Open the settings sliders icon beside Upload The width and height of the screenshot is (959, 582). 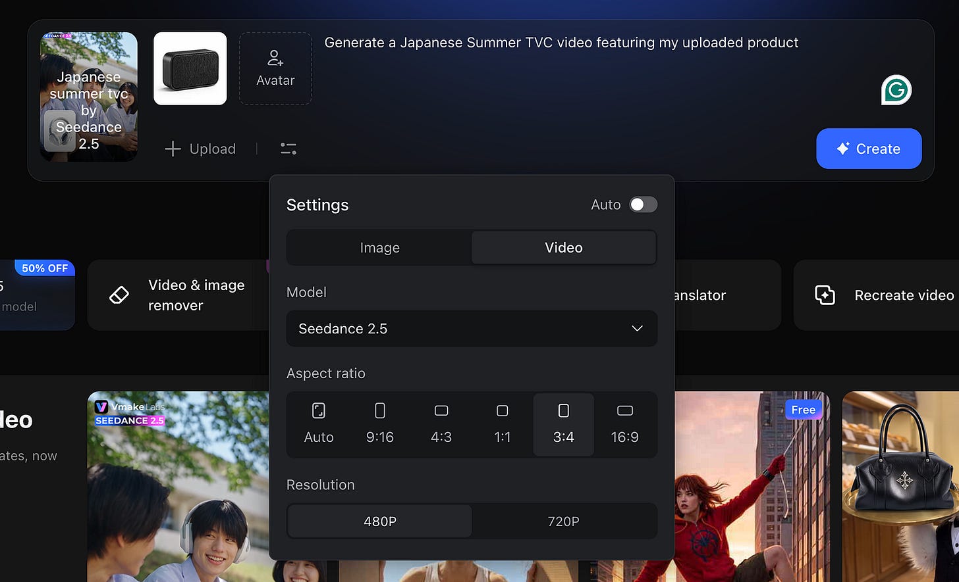click(288, 149)
